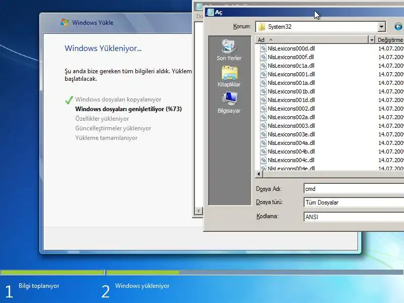Click the 'Windows yükleniyor' stage progress bar
This screenshot has height=303, width=404.
point(255,272)
